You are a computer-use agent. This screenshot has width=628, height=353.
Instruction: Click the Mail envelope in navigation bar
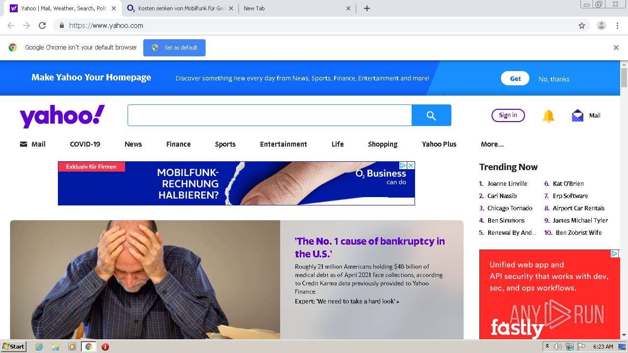pos(24,144)
